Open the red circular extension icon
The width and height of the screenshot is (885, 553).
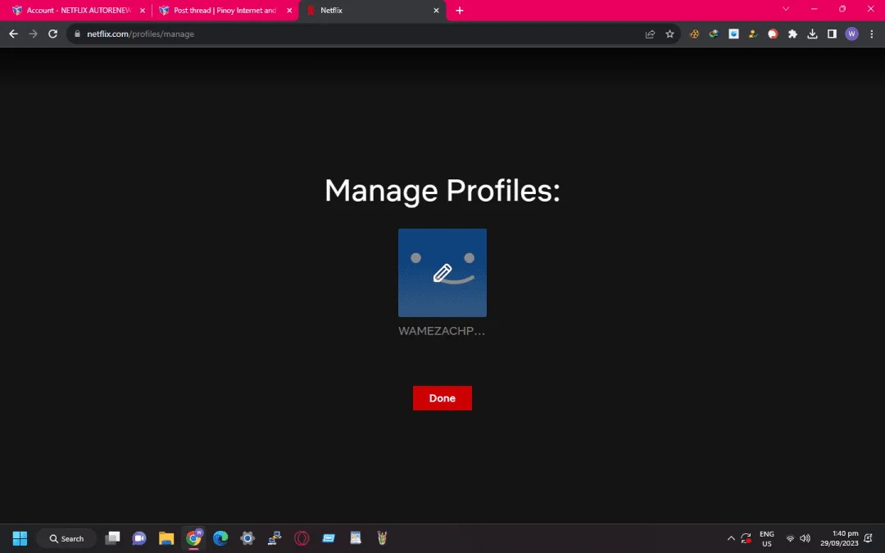(x=773, y=34)
